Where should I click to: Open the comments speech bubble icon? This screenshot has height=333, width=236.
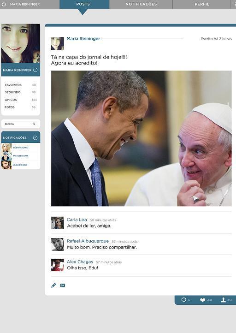tap(183, 300)
